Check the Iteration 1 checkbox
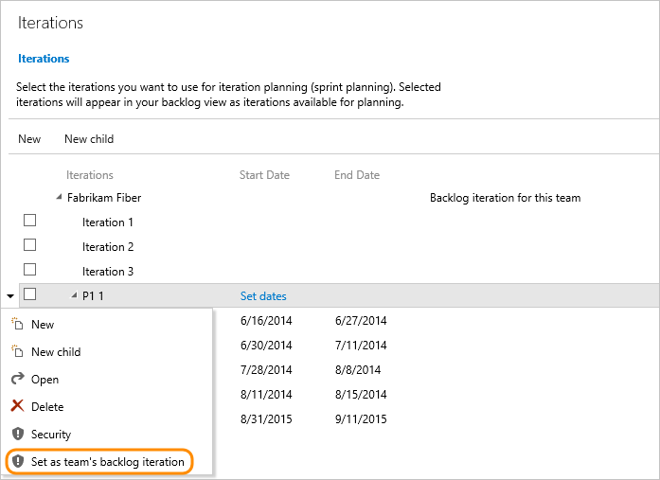The height and width of the screenshot is (480, 660). point(29,220)
